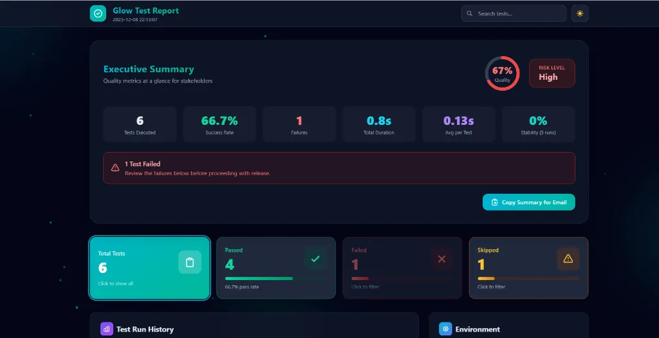Viewport: 659px width, 338px height.
Task: Filter by the Skipped card
Action: point(529,268)
